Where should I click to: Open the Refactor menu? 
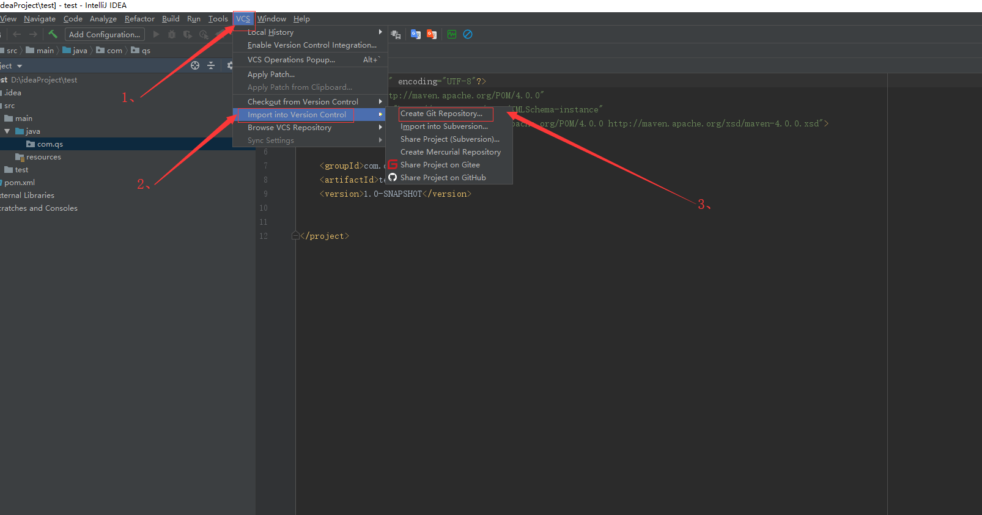139,19
